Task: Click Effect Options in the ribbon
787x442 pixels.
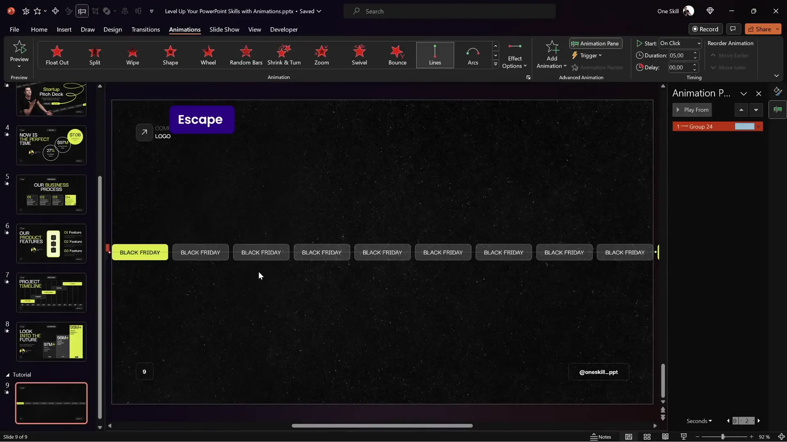Action: point(515,55)
